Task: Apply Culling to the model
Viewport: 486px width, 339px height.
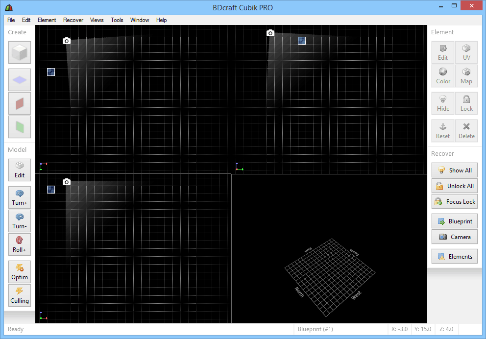Action: (x=20, y=295)
